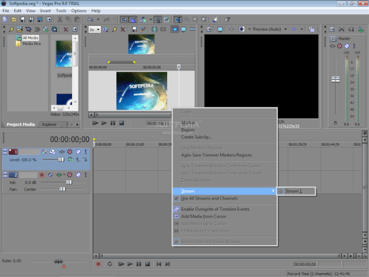Click the Get Media from Web globe icon

point(54,29)
